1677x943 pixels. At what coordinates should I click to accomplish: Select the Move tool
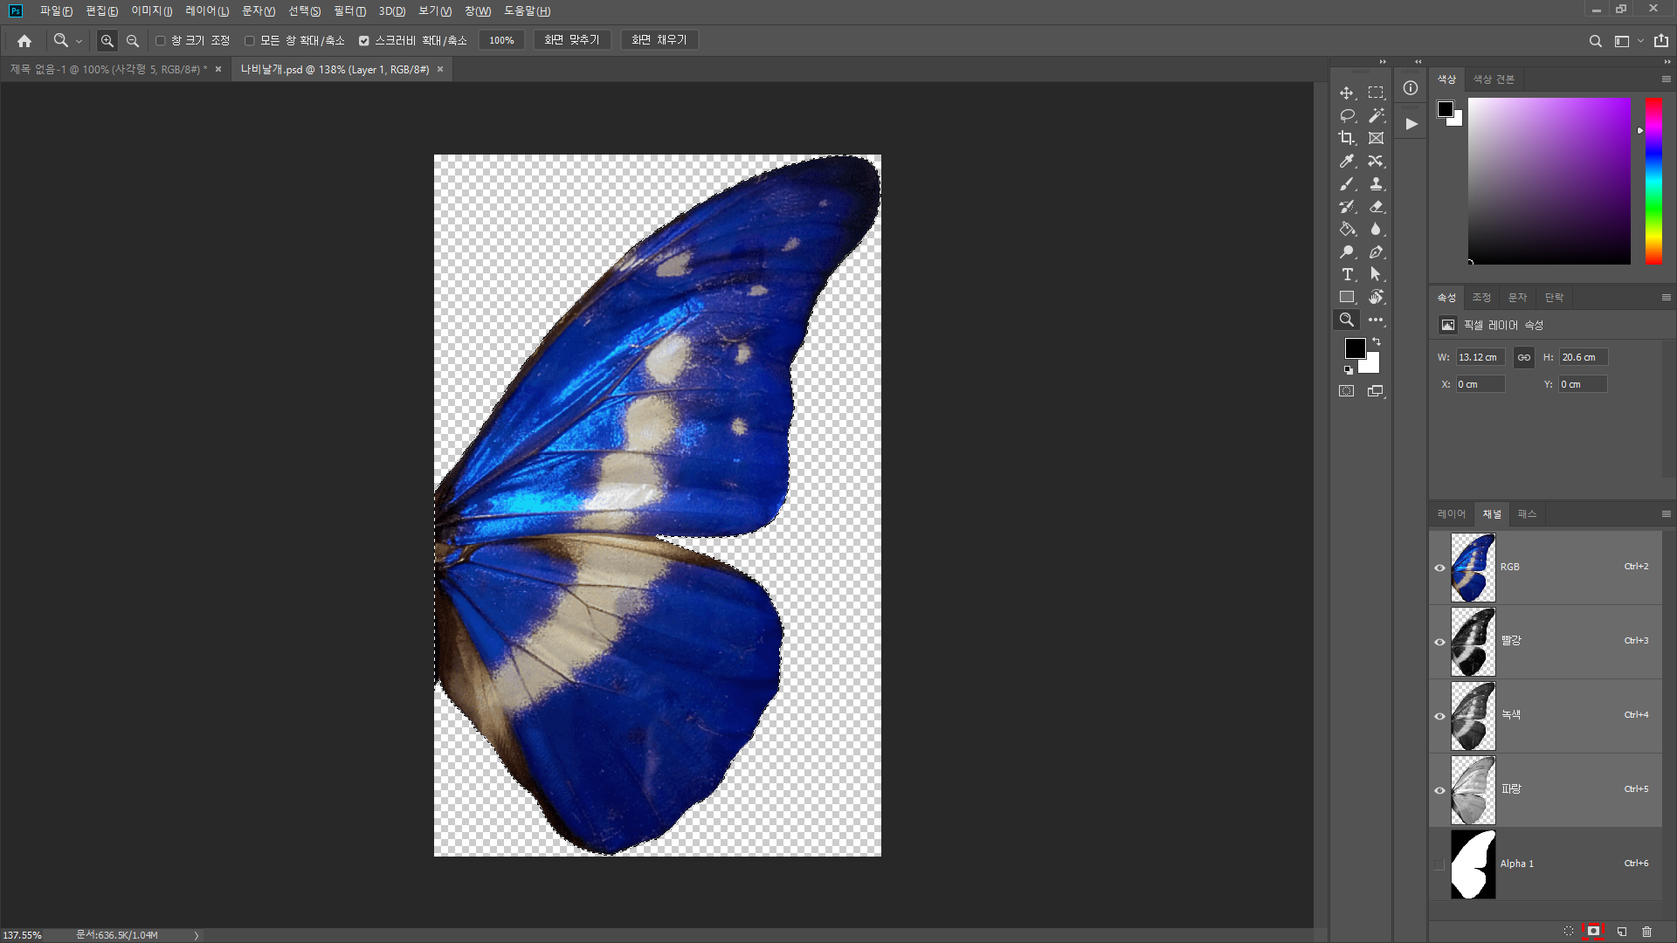tap(1347, 93)
